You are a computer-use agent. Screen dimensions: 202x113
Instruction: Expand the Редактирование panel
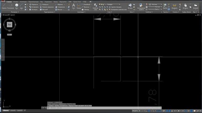click(50, 12)
